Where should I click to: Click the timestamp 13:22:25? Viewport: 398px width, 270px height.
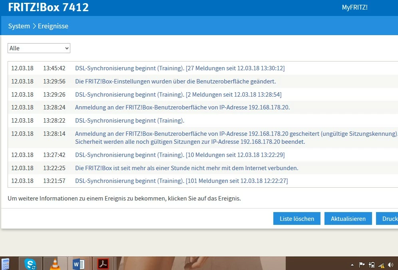(54, 168)
